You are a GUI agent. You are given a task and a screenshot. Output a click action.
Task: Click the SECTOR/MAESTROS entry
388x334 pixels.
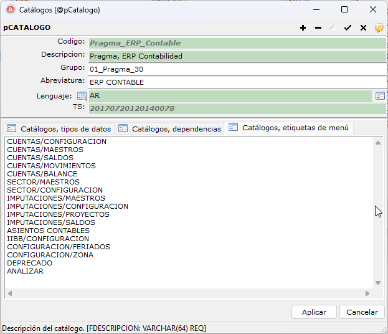click(44, 182)
